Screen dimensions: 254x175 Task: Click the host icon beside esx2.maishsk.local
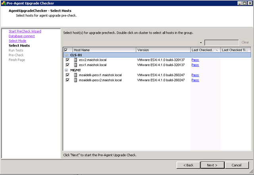[x=75, y=60]
